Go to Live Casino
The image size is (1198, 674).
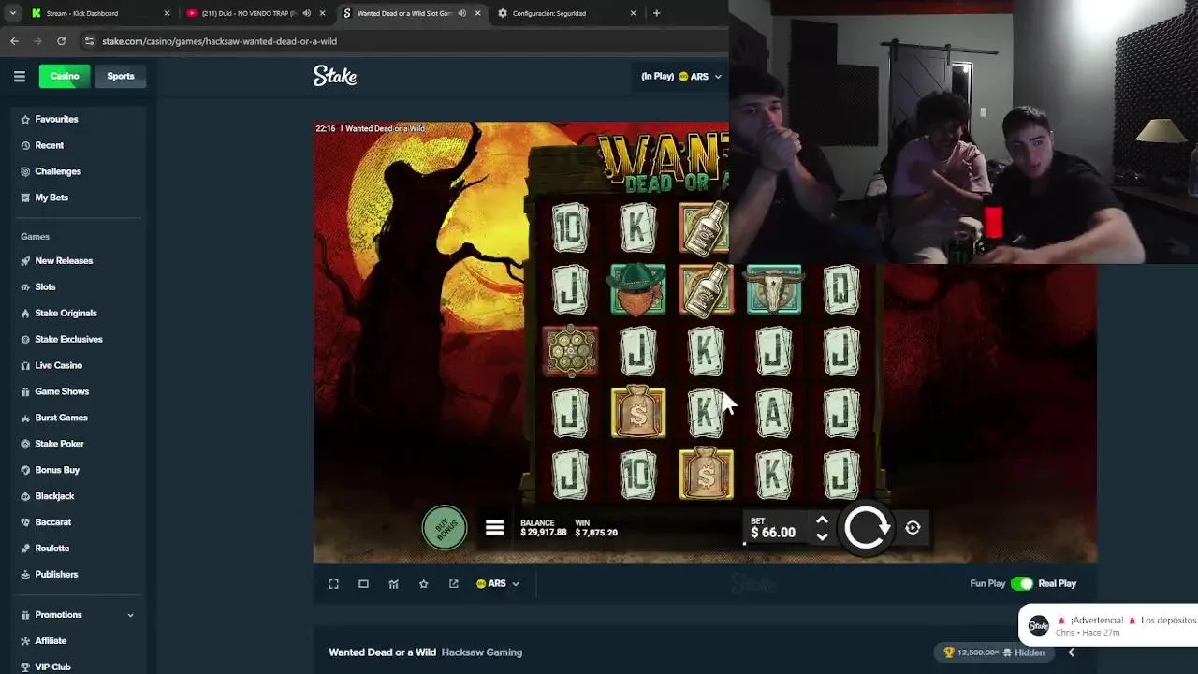click(58, 365)
